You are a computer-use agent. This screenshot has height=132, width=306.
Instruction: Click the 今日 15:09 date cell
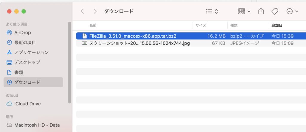[x=282, y=43]
